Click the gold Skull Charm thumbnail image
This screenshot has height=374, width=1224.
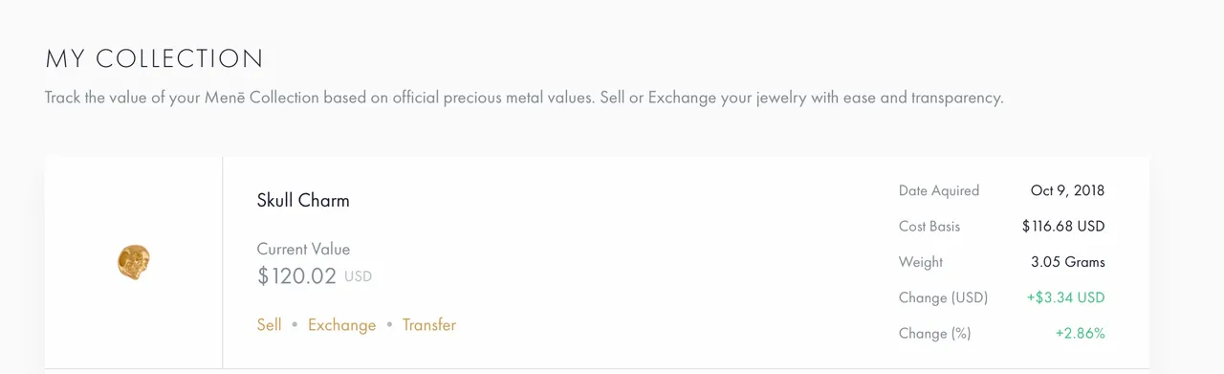134,262
